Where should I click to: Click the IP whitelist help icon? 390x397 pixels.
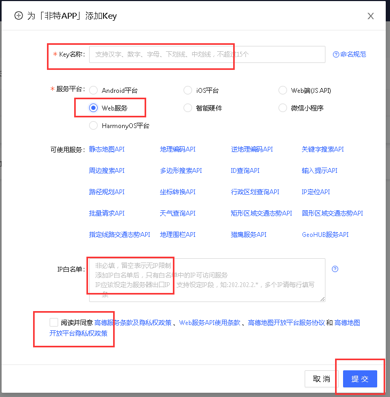(335, 269)
